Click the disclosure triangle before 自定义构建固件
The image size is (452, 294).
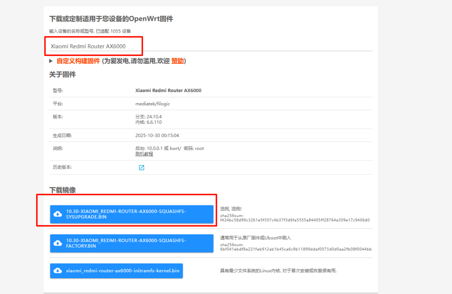[51, 61]
